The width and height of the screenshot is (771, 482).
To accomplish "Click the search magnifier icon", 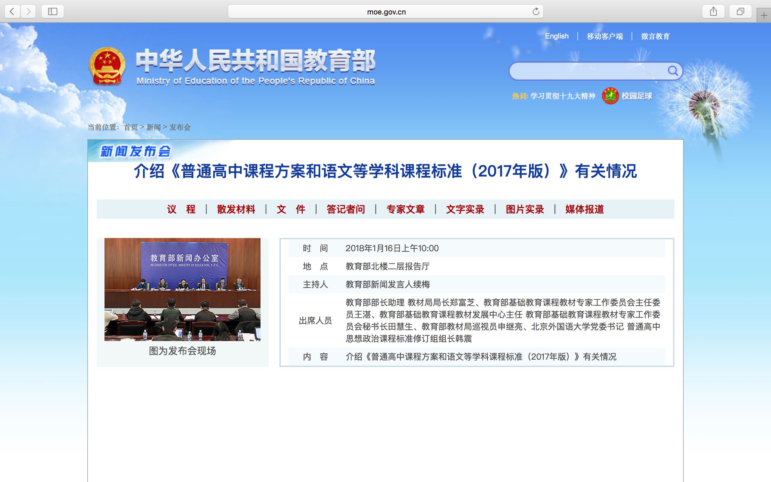I will (673, 71).
